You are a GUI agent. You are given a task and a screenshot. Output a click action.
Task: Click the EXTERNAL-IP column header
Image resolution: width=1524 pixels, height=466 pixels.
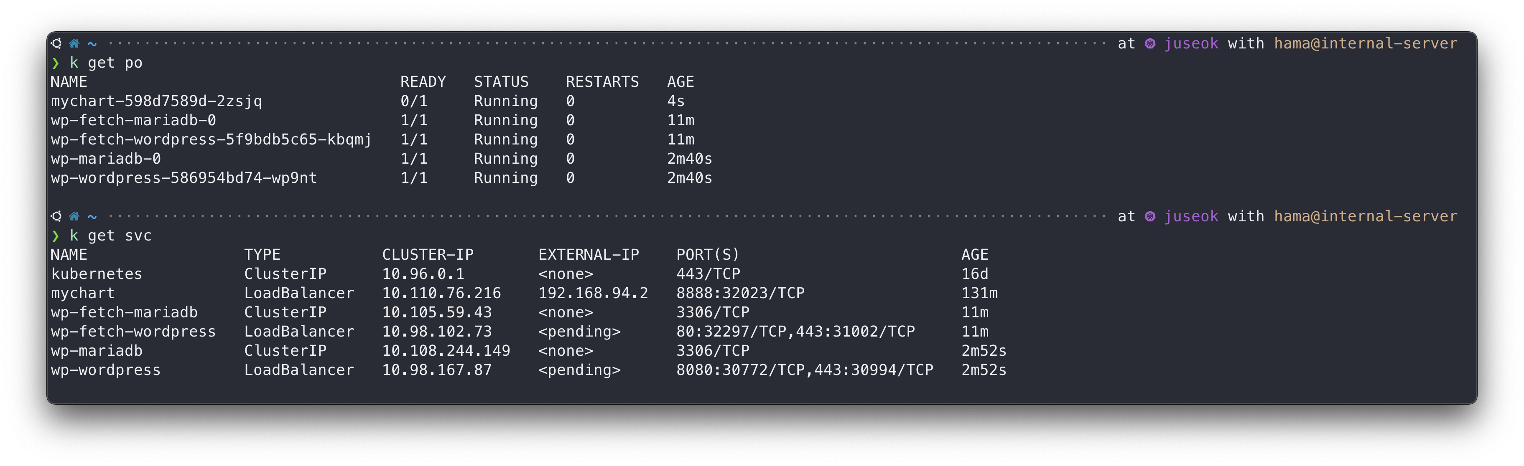pos(588,255)
